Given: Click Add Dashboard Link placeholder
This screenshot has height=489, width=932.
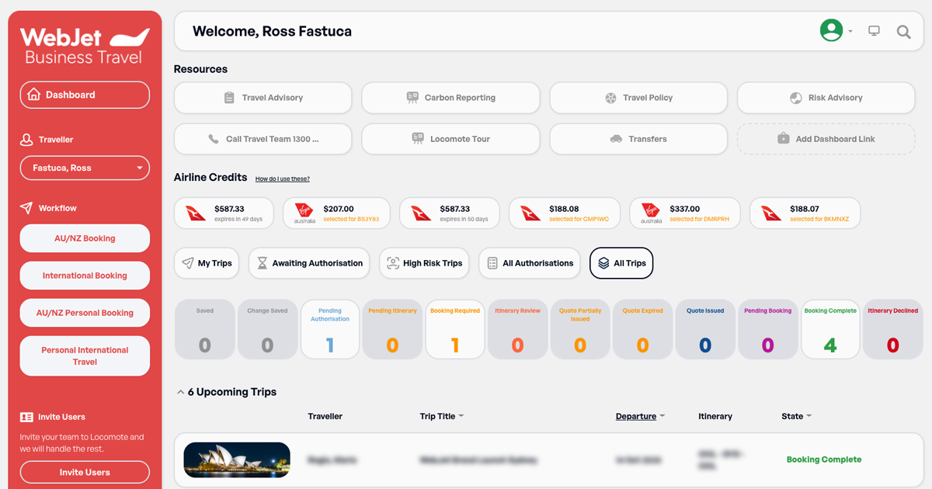Looking at the screenshot, I should pos(826,139).
